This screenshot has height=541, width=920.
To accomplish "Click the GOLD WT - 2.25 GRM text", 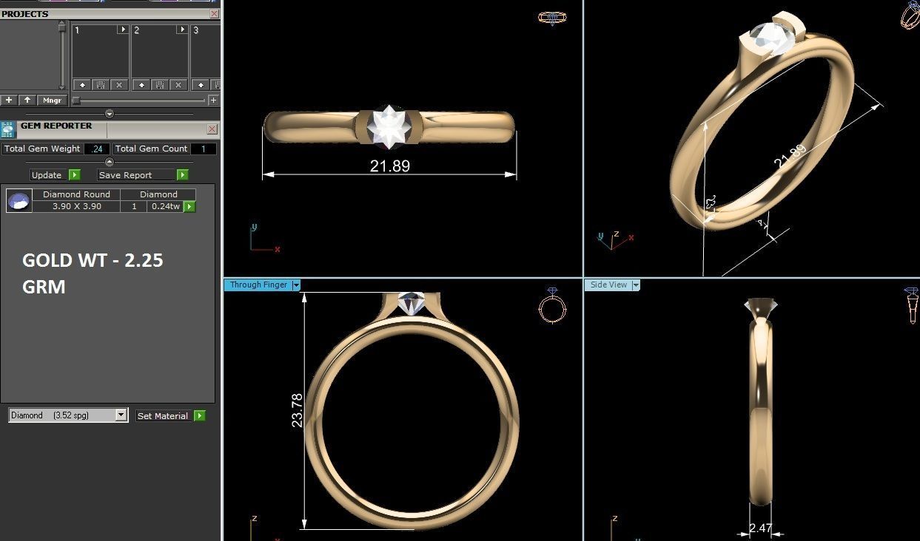I will coord(93,273).
